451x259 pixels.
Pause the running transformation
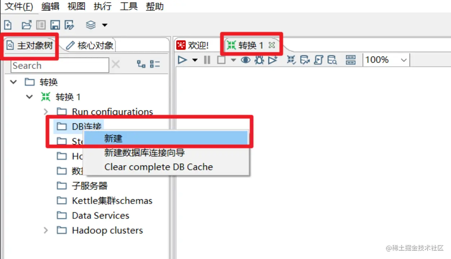tap(207, 60)
